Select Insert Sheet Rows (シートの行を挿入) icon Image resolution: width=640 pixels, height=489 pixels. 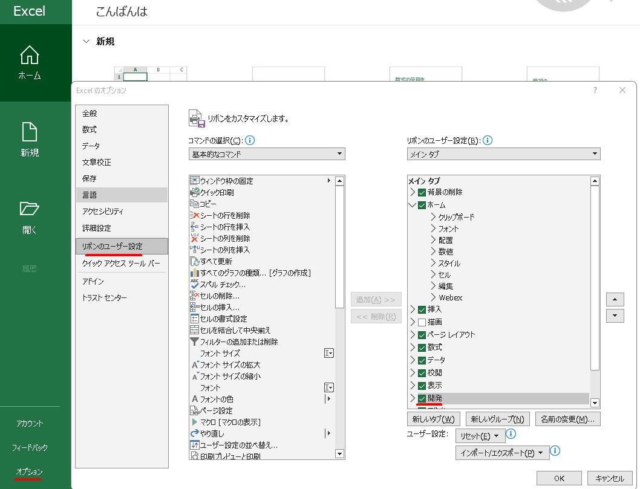195,226
